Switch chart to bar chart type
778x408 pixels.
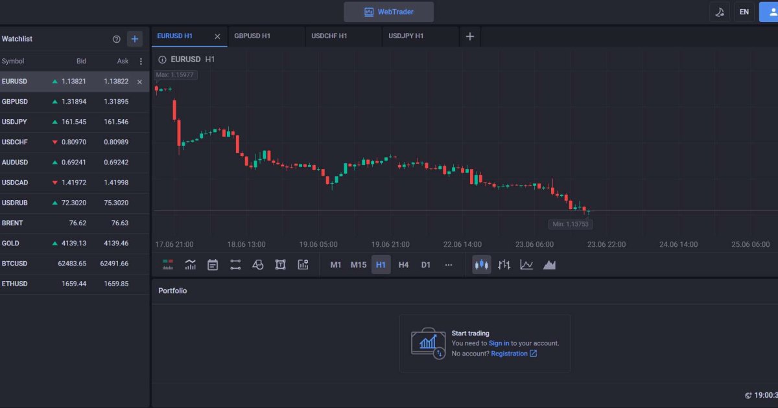[504, 265]
